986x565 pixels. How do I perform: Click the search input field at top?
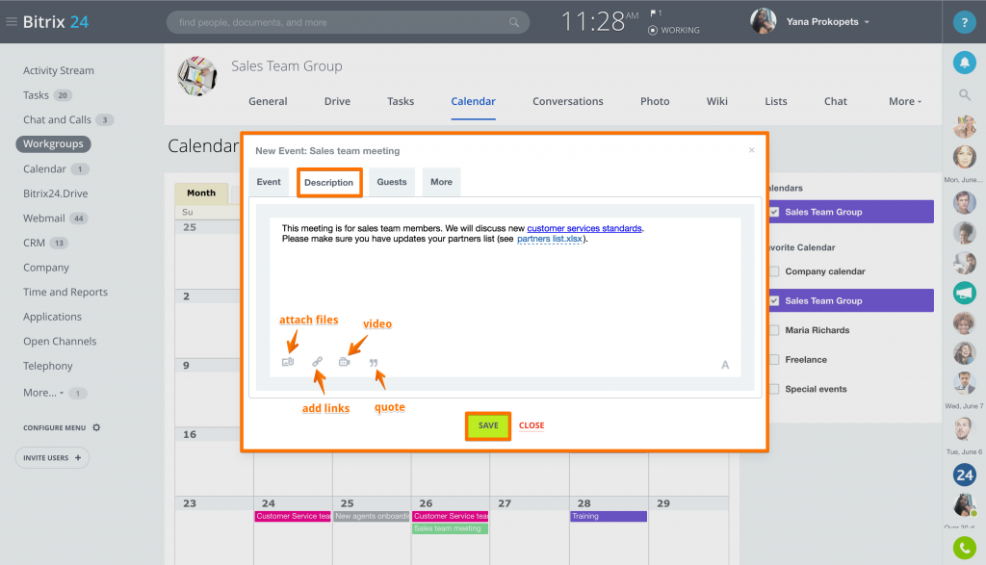[348, 22]
